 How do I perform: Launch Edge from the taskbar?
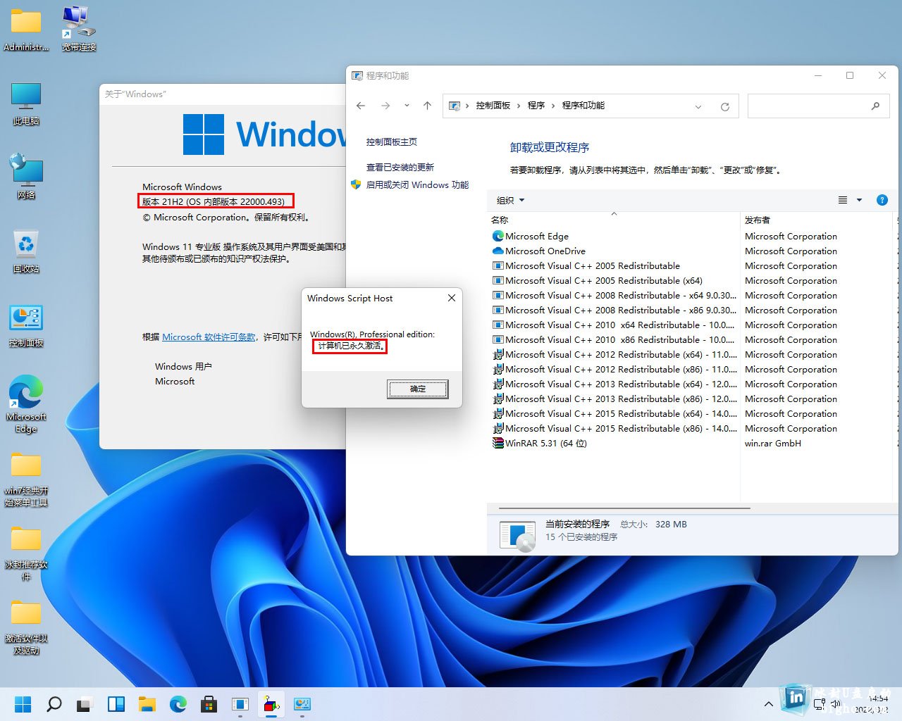click(178, 704)
